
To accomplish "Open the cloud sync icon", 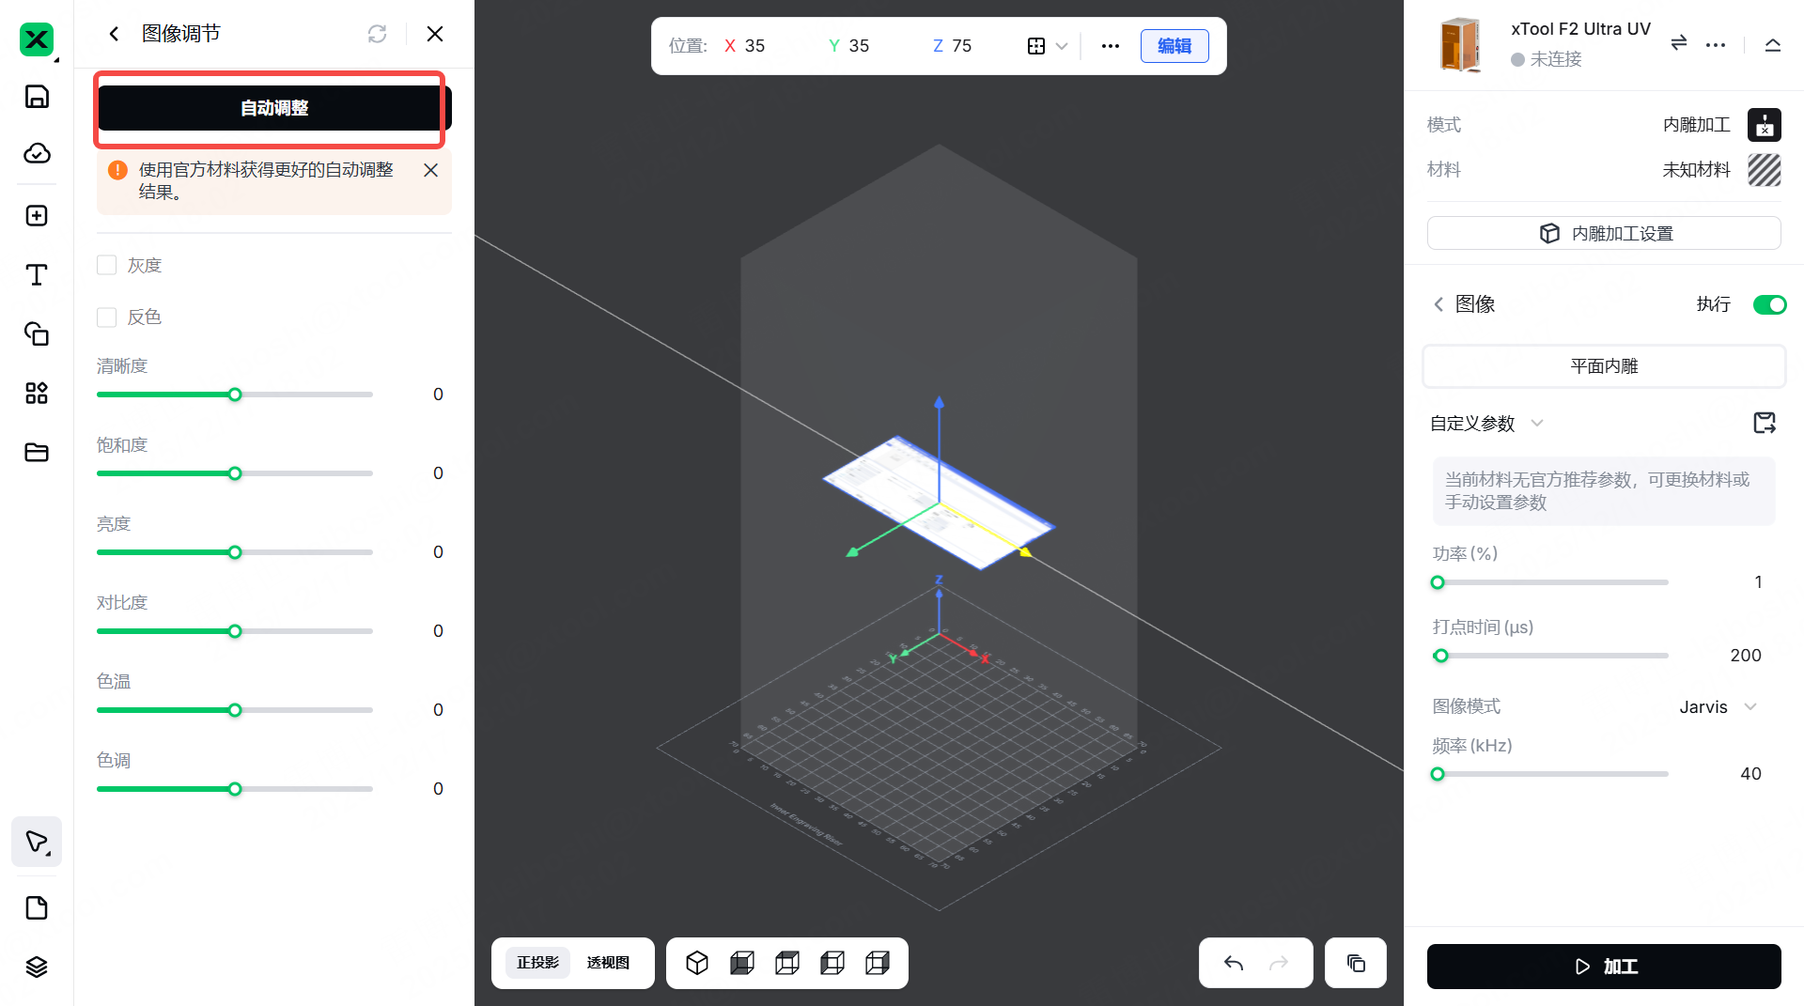I will [37, 153].
